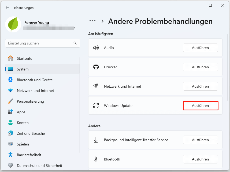Select System in the sidebar
The width and height of the screenshot is (230, 172).
(x=23, y=69)
